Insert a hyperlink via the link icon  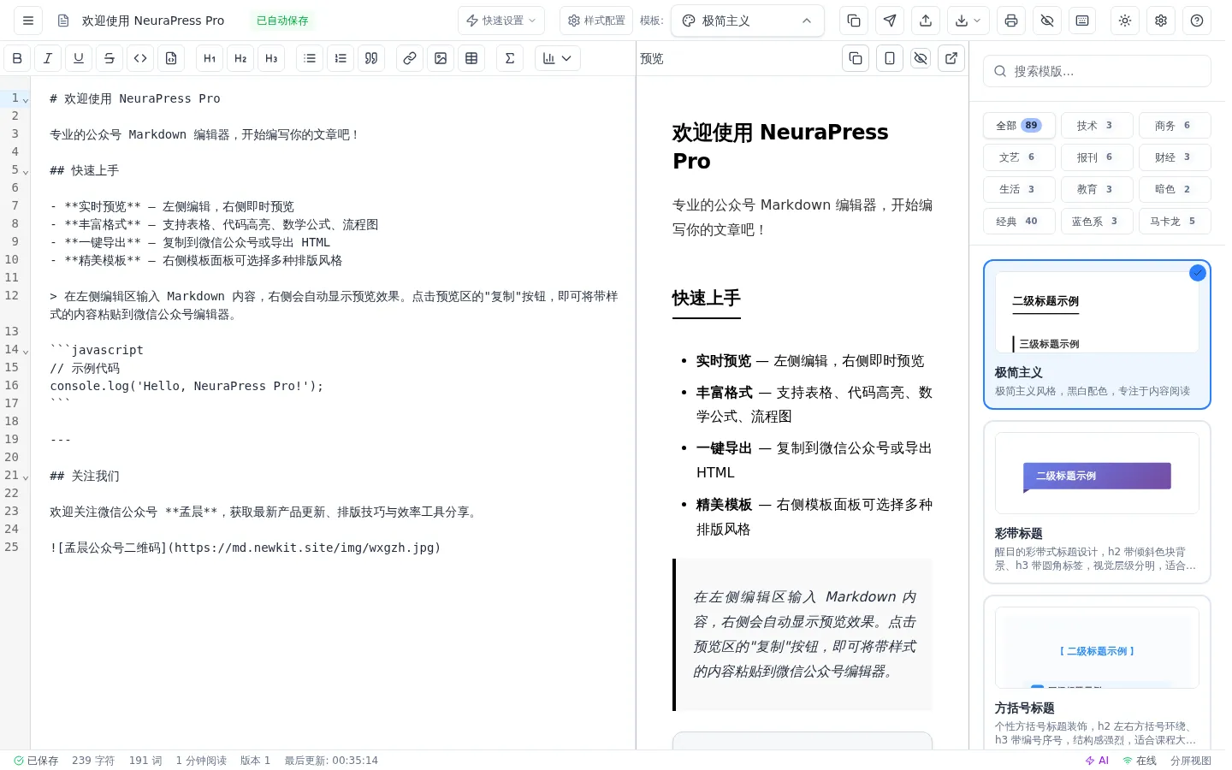(410, 58)
